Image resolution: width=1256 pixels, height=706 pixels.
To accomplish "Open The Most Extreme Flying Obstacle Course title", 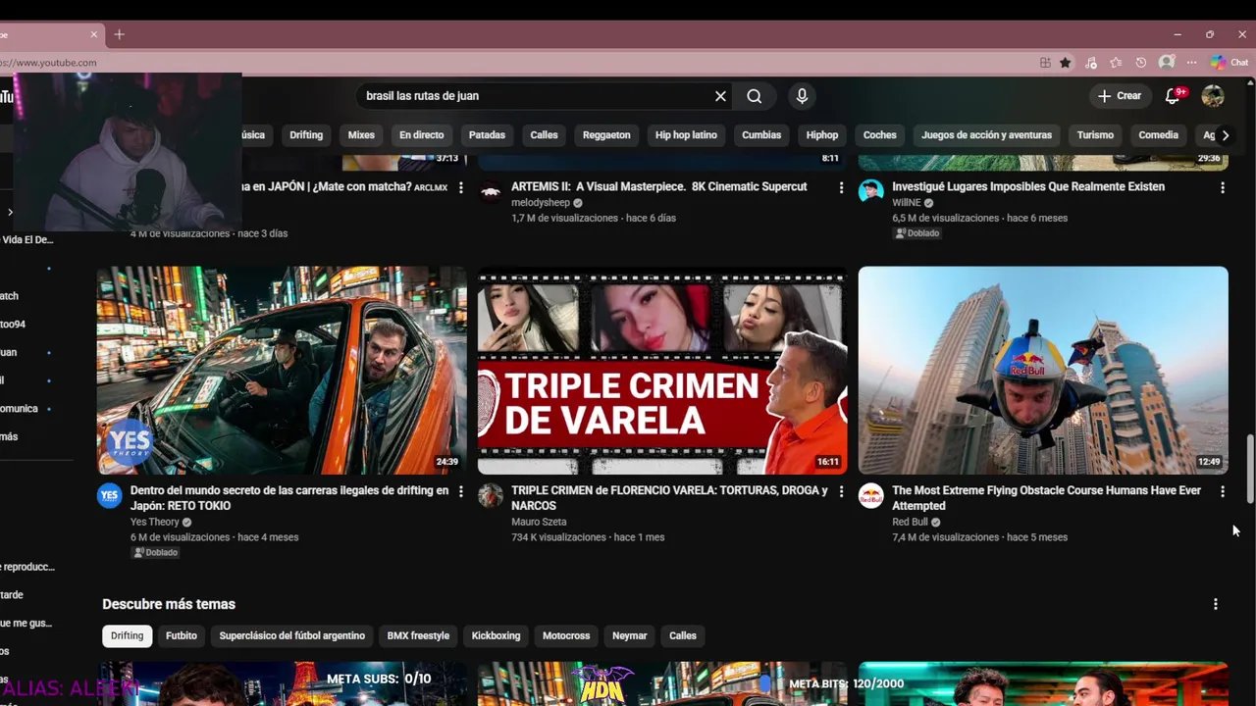I will point(1046,498).
